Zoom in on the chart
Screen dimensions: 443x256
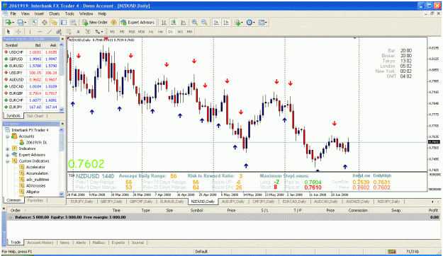click(195, 22)
